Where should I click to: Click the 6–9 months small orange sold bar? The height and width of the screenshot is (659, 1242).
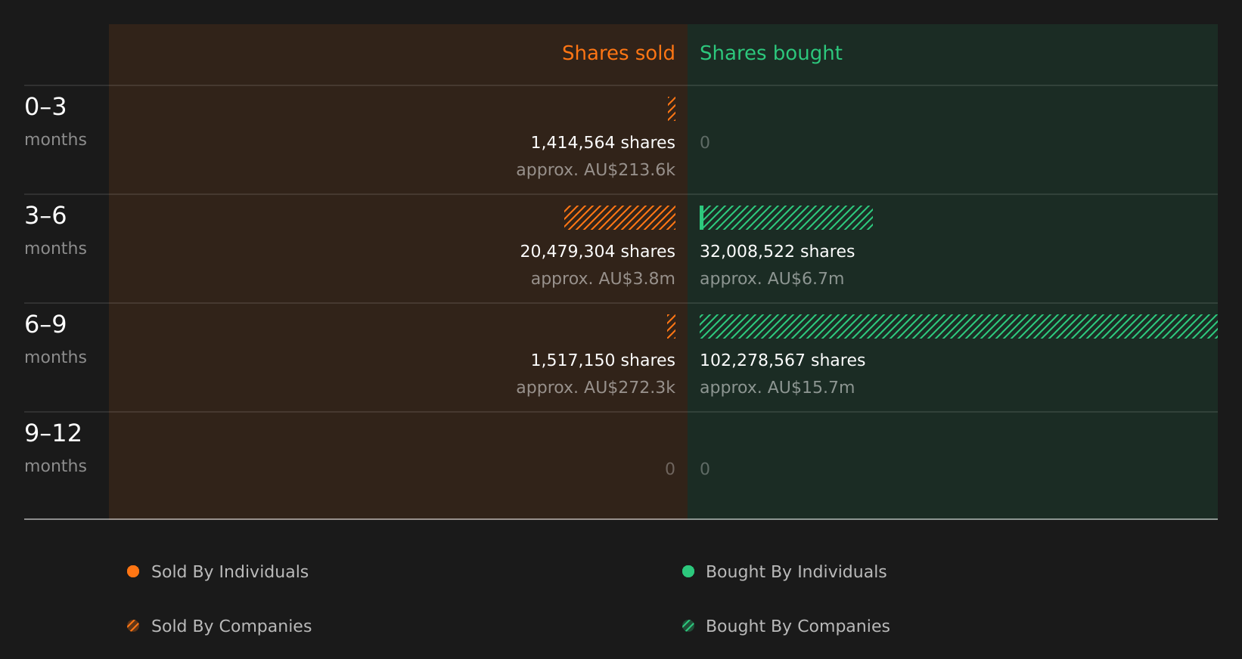tap(671, 326)
